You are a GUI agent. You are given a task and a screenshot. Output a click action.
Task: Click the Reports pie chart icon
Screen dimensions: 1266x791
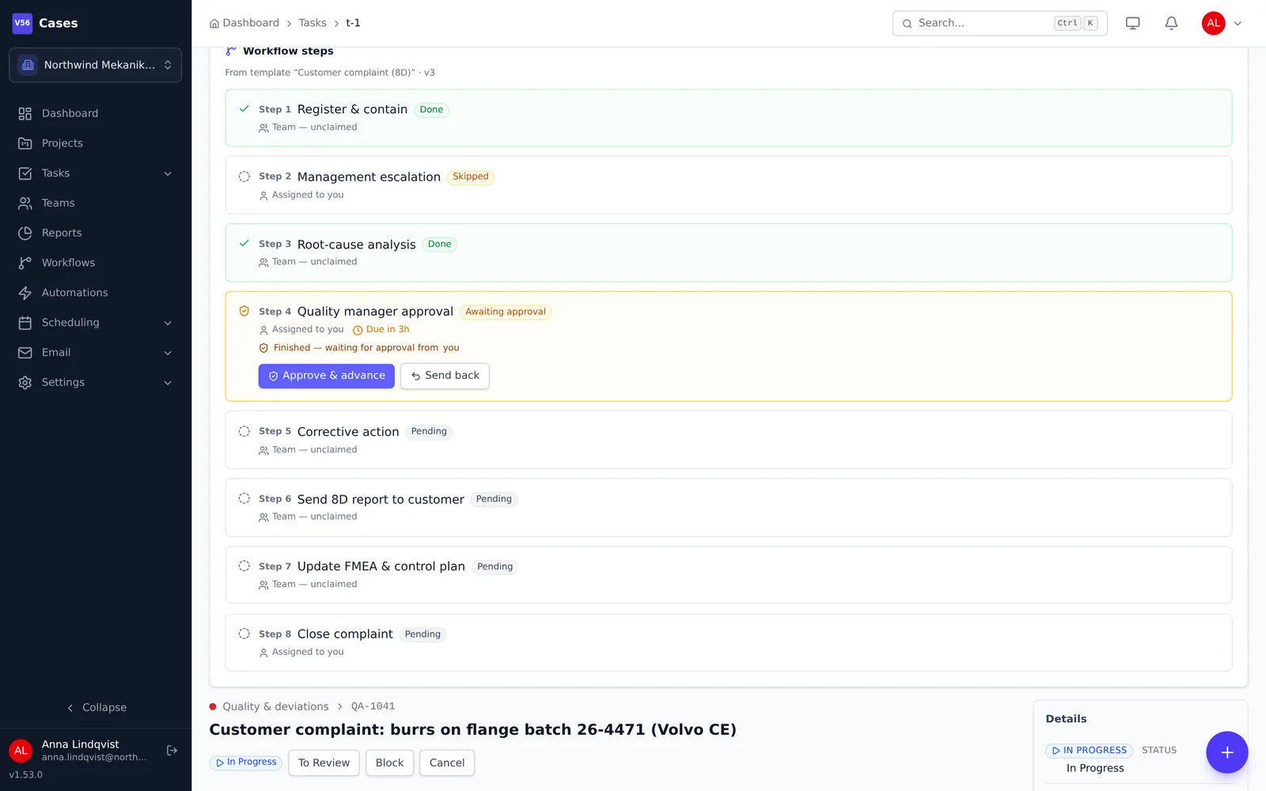click(25, 233)
